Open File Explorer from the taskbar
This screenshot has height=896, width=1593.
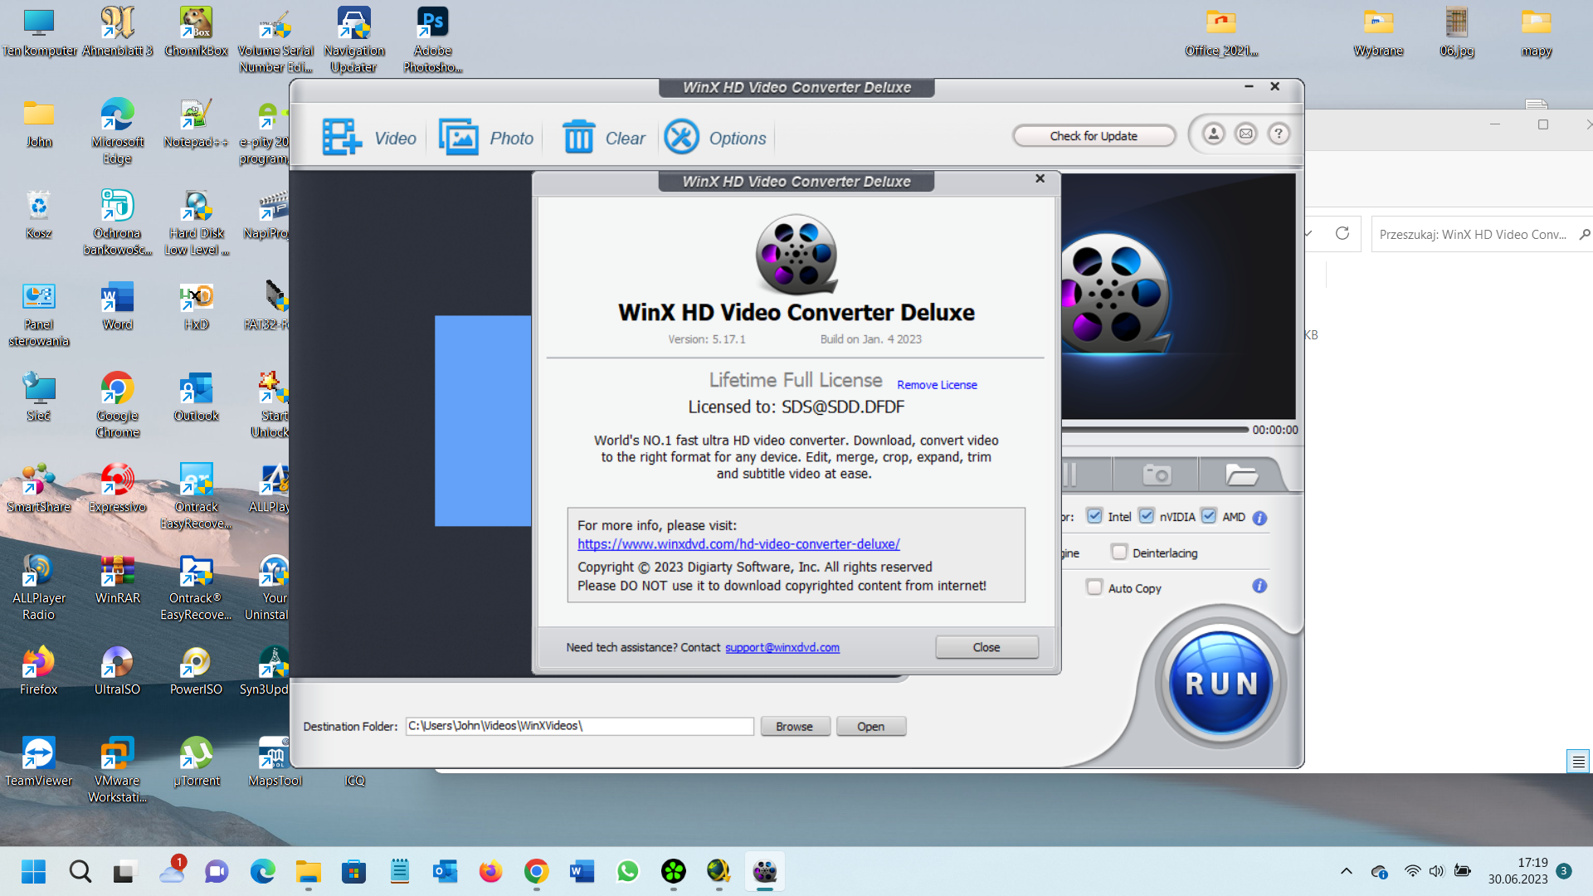tap(308, 872)
